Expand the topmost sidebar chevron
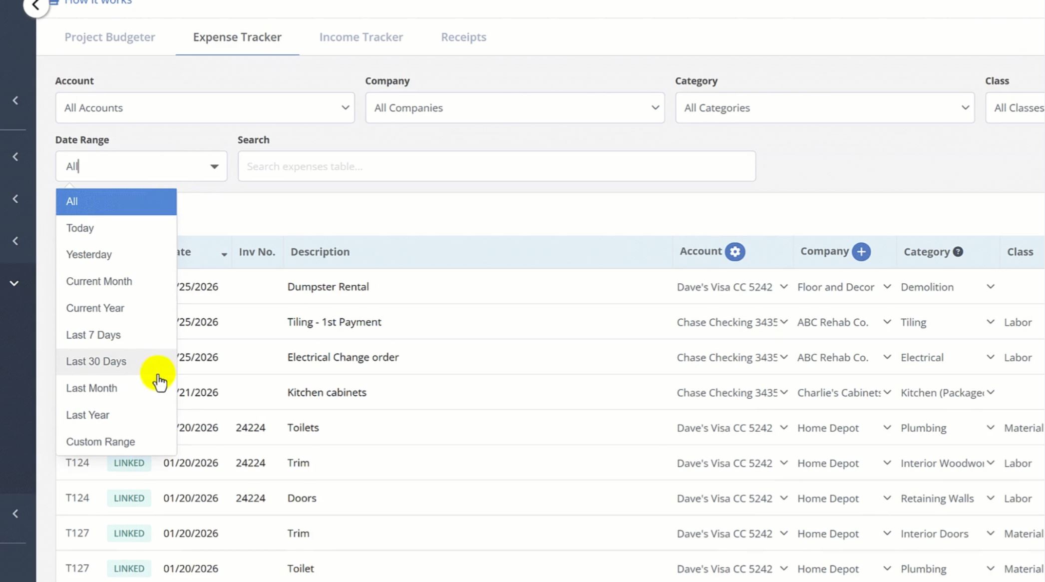Image resolution: width=1045 pixels, height=582 pixels. click(x=15, y=101)
